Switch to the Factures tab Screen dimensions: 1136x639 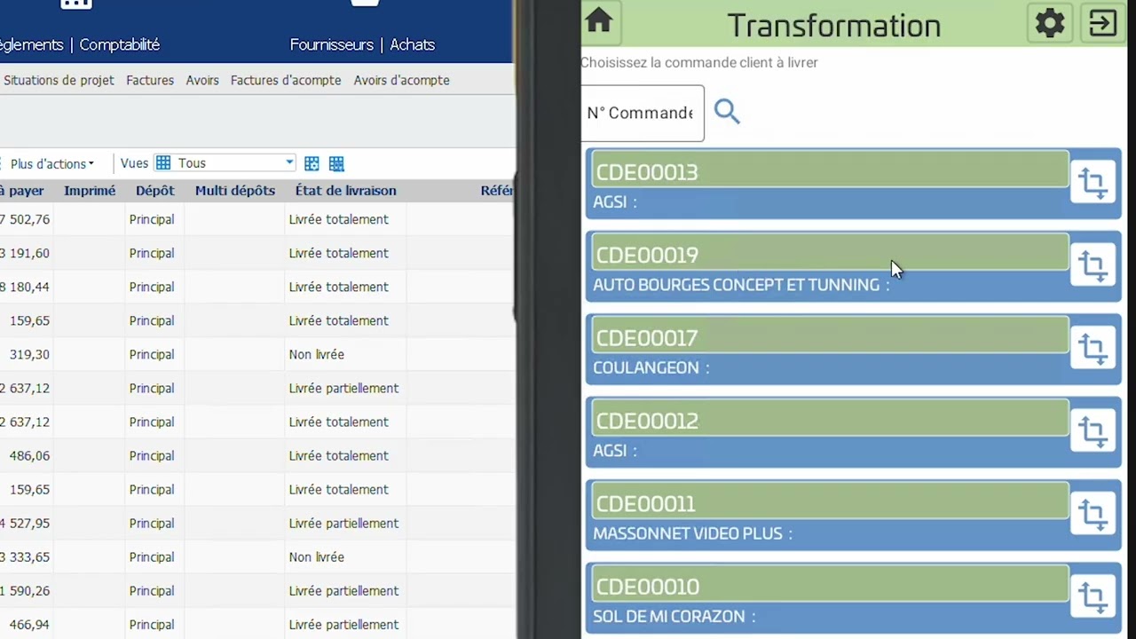tap(150, 80)
